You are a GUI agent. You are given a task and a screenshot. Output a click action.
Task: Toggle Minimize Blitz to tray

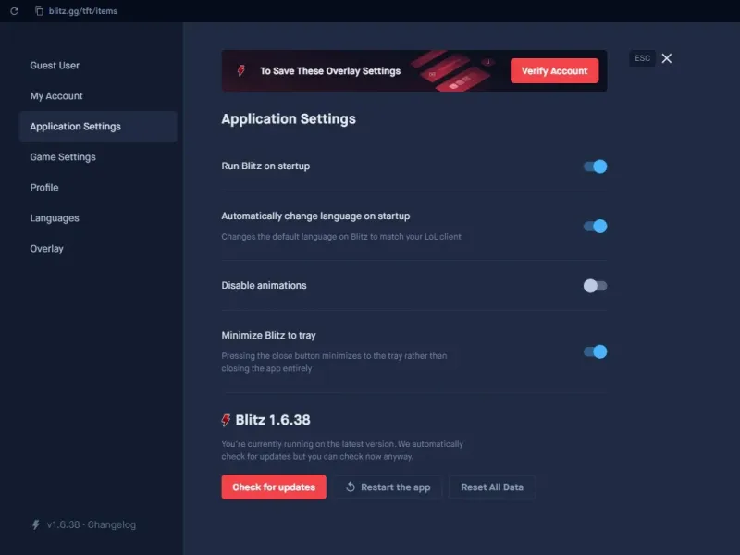(595, 351)
